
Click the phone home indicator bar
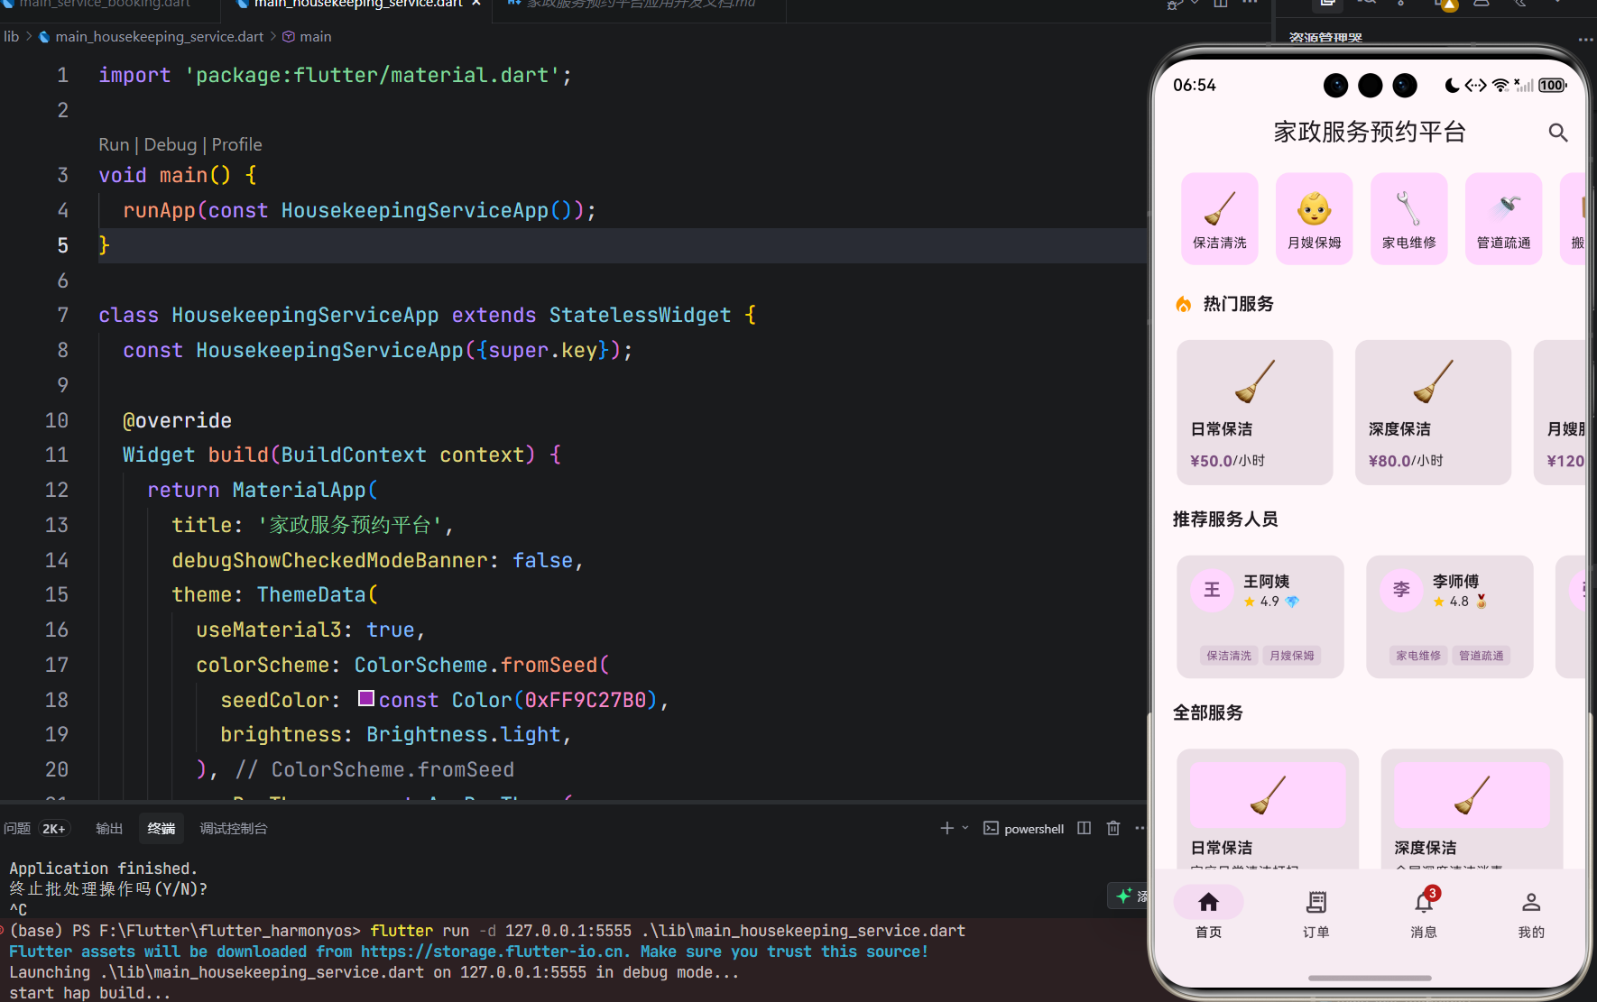1370,978
